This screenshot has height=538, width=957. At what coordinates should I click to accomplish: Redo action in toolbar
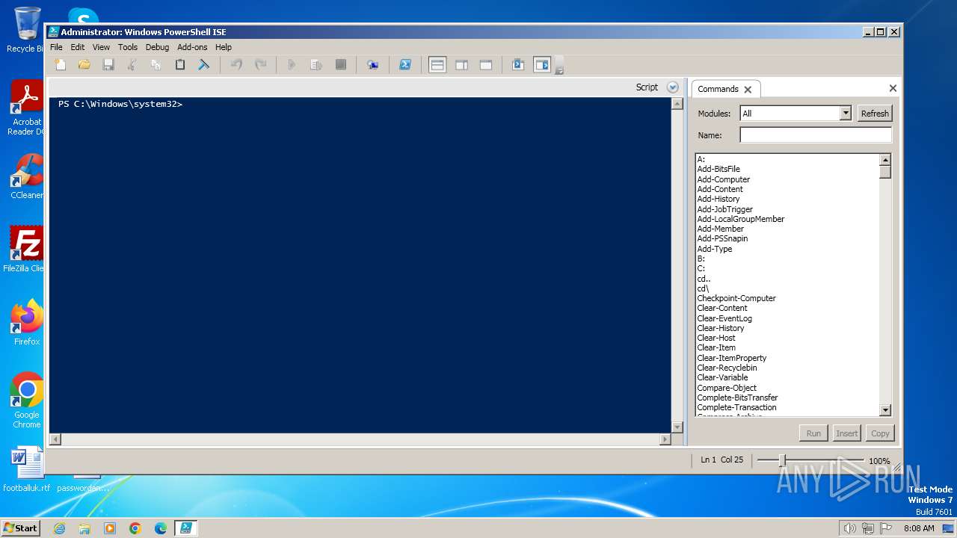[x=260, y=65]
